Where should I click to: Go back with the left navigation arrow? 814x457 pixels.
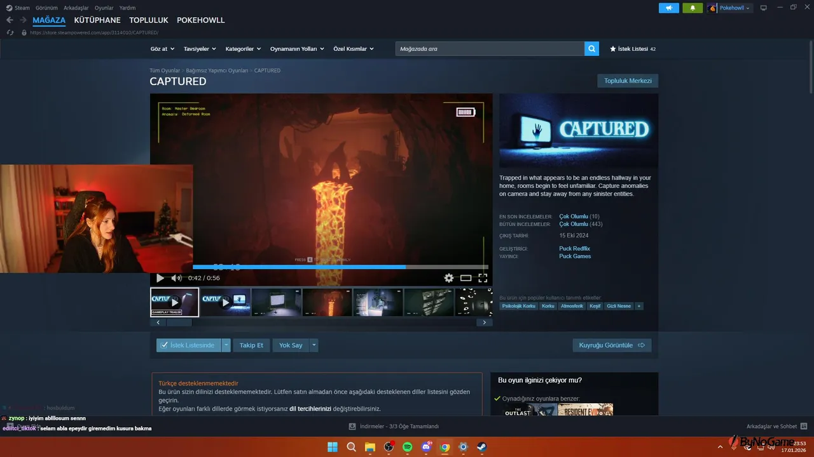tap(10, 20)
